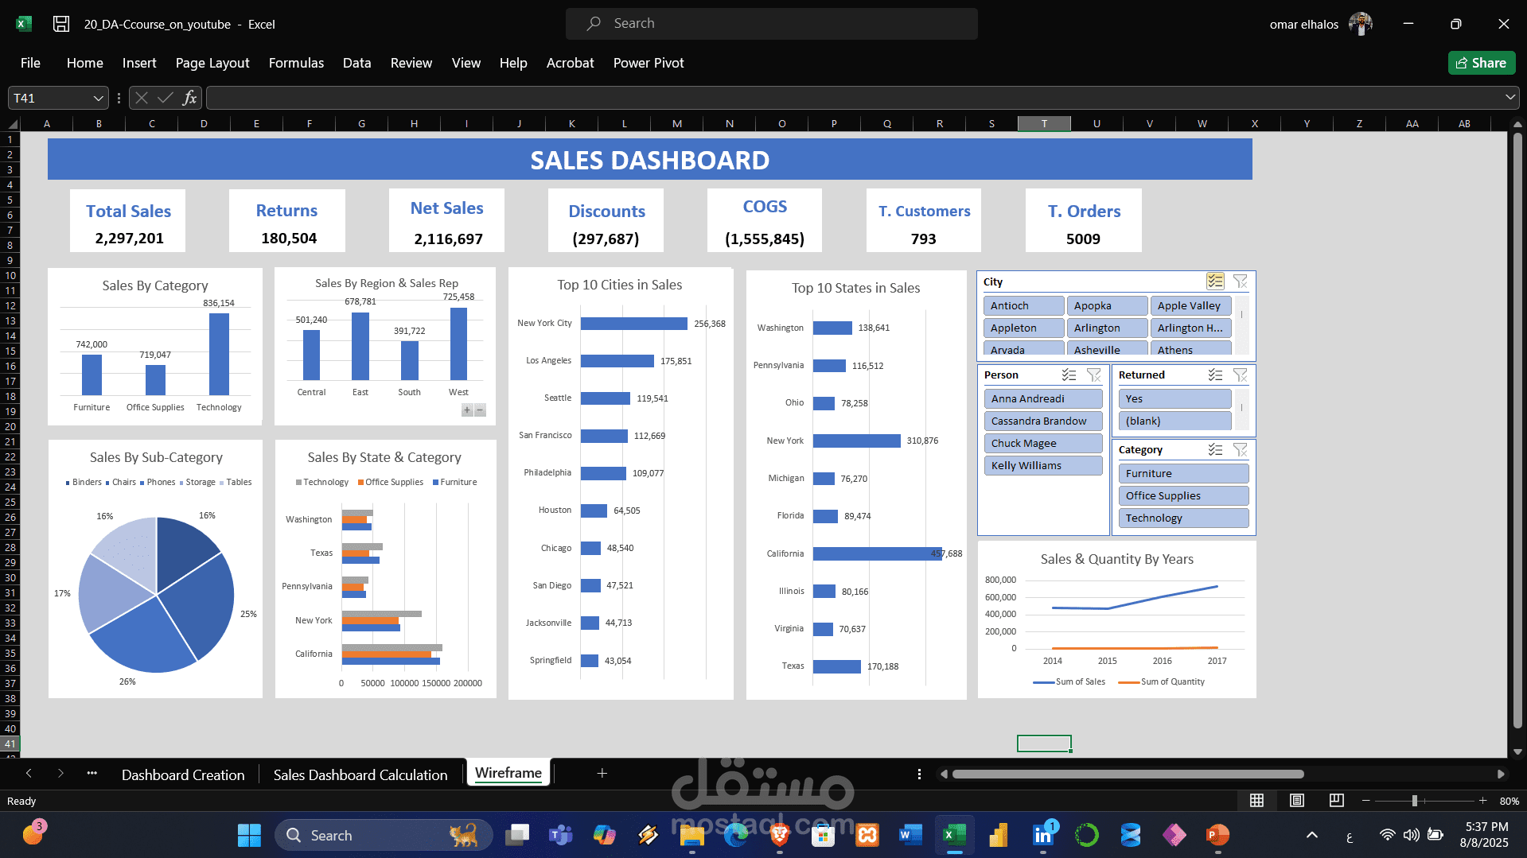
Task: Switch to the Sales Dashboard Calculation sheet
Action: 360,775
